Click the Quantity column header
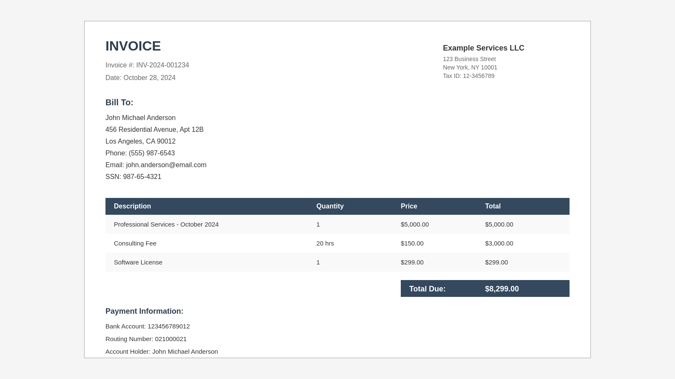 tap(330, 206)
